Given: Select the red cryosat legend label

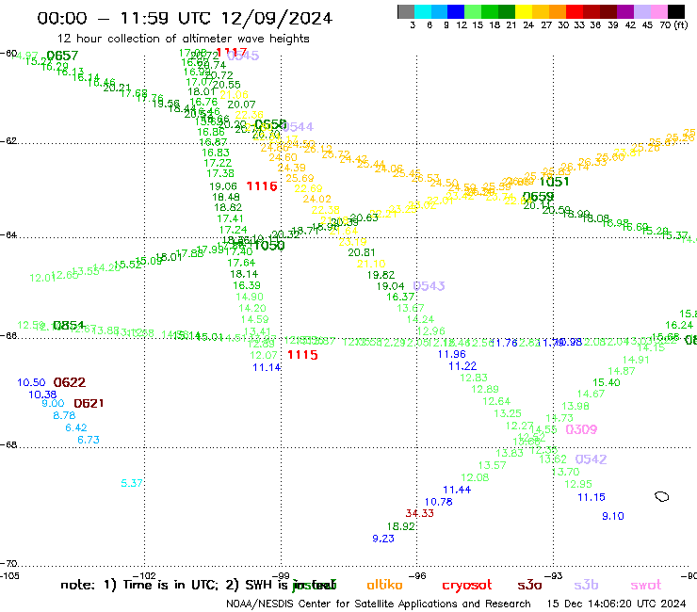Looking at the screenshot, I should click(467, 586).
